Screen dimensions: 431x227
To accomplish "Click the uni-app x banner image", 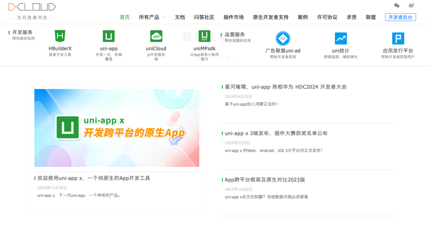I will 117,128.
